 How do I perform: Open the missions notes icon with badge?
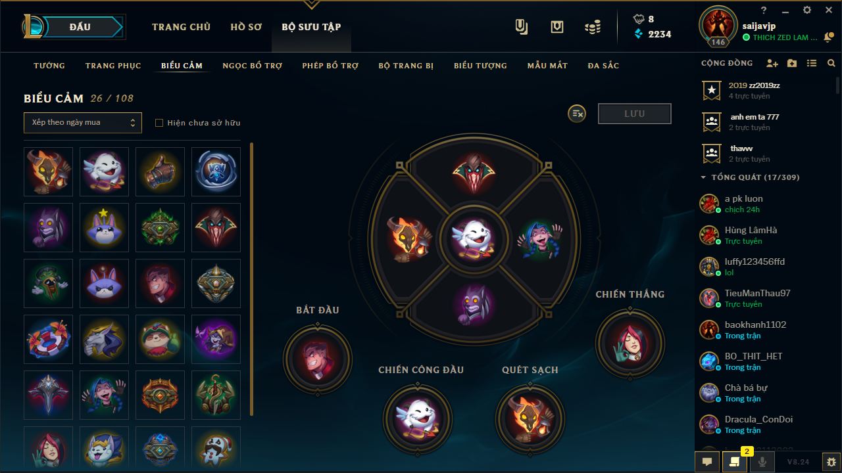point(735,462)
